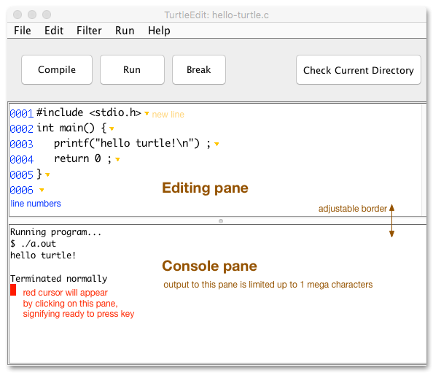Click the 'int main() {' code line
Image resolution: width=433 pixels, height=373 pixels.
coord(71,128)
